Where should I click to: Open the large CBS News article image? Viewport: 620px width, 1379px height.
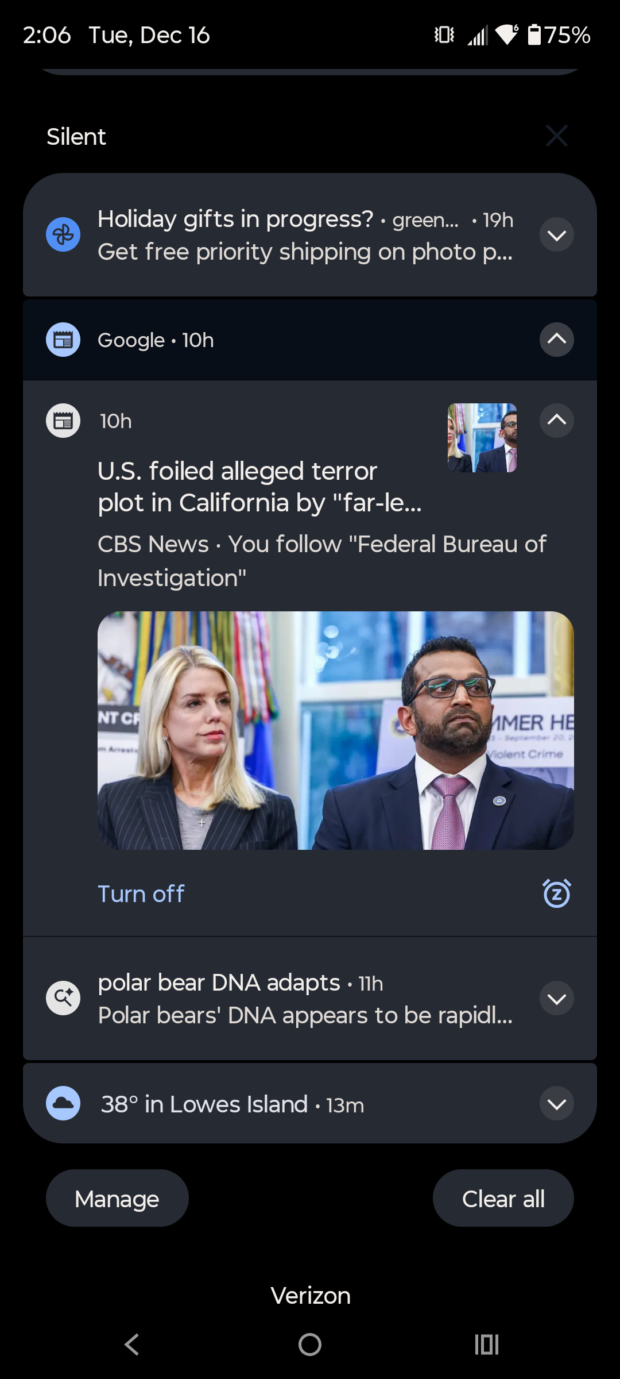click(x=335, y=730)
